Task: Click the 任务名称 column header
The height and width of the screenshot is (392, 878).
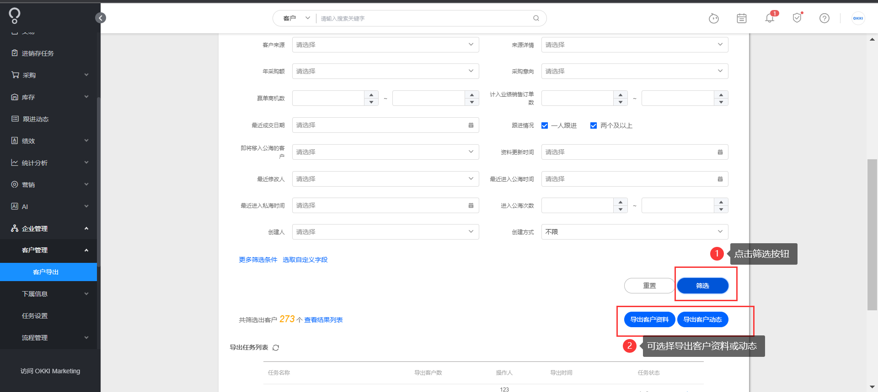Action: tap(279, 373)
